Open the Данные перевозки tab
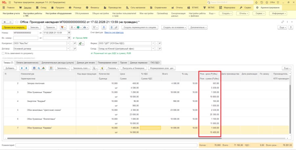This screenshot has height=150, width=296. tap(138, 63)
